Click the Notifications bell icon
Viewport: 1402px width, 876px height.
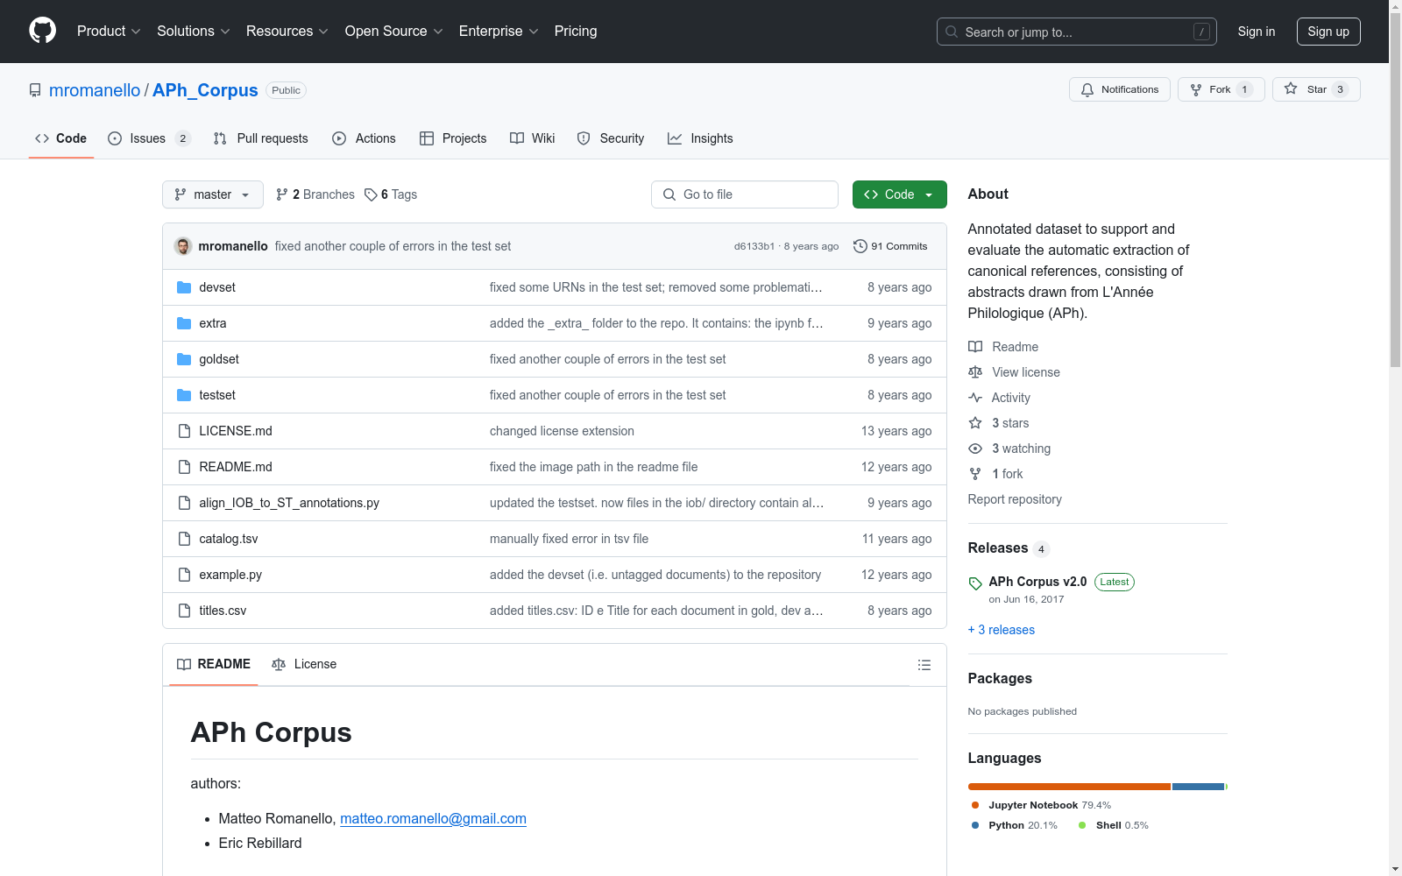tap(1087, 89)
